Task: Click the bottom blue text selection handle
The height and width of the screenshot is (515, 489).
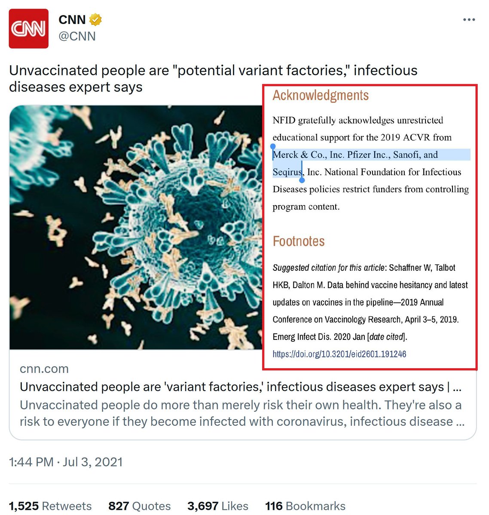Action: [x=302, y=180]
